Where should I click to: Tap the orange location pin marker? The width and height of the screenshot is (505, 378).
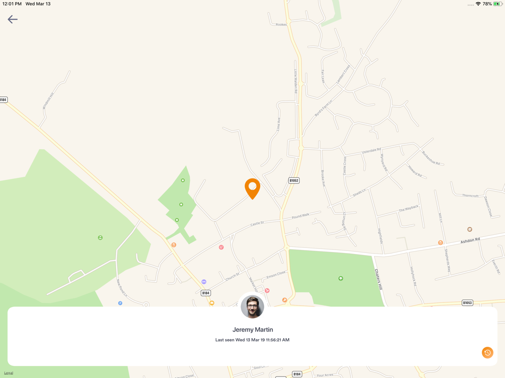252,189
